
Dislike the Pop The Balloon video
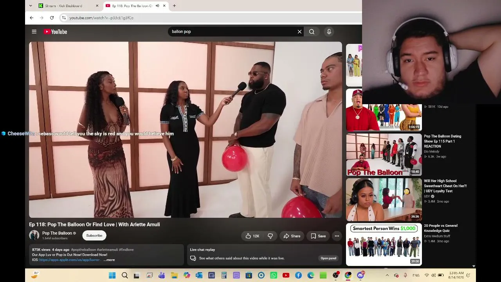(x=270, y=236)
